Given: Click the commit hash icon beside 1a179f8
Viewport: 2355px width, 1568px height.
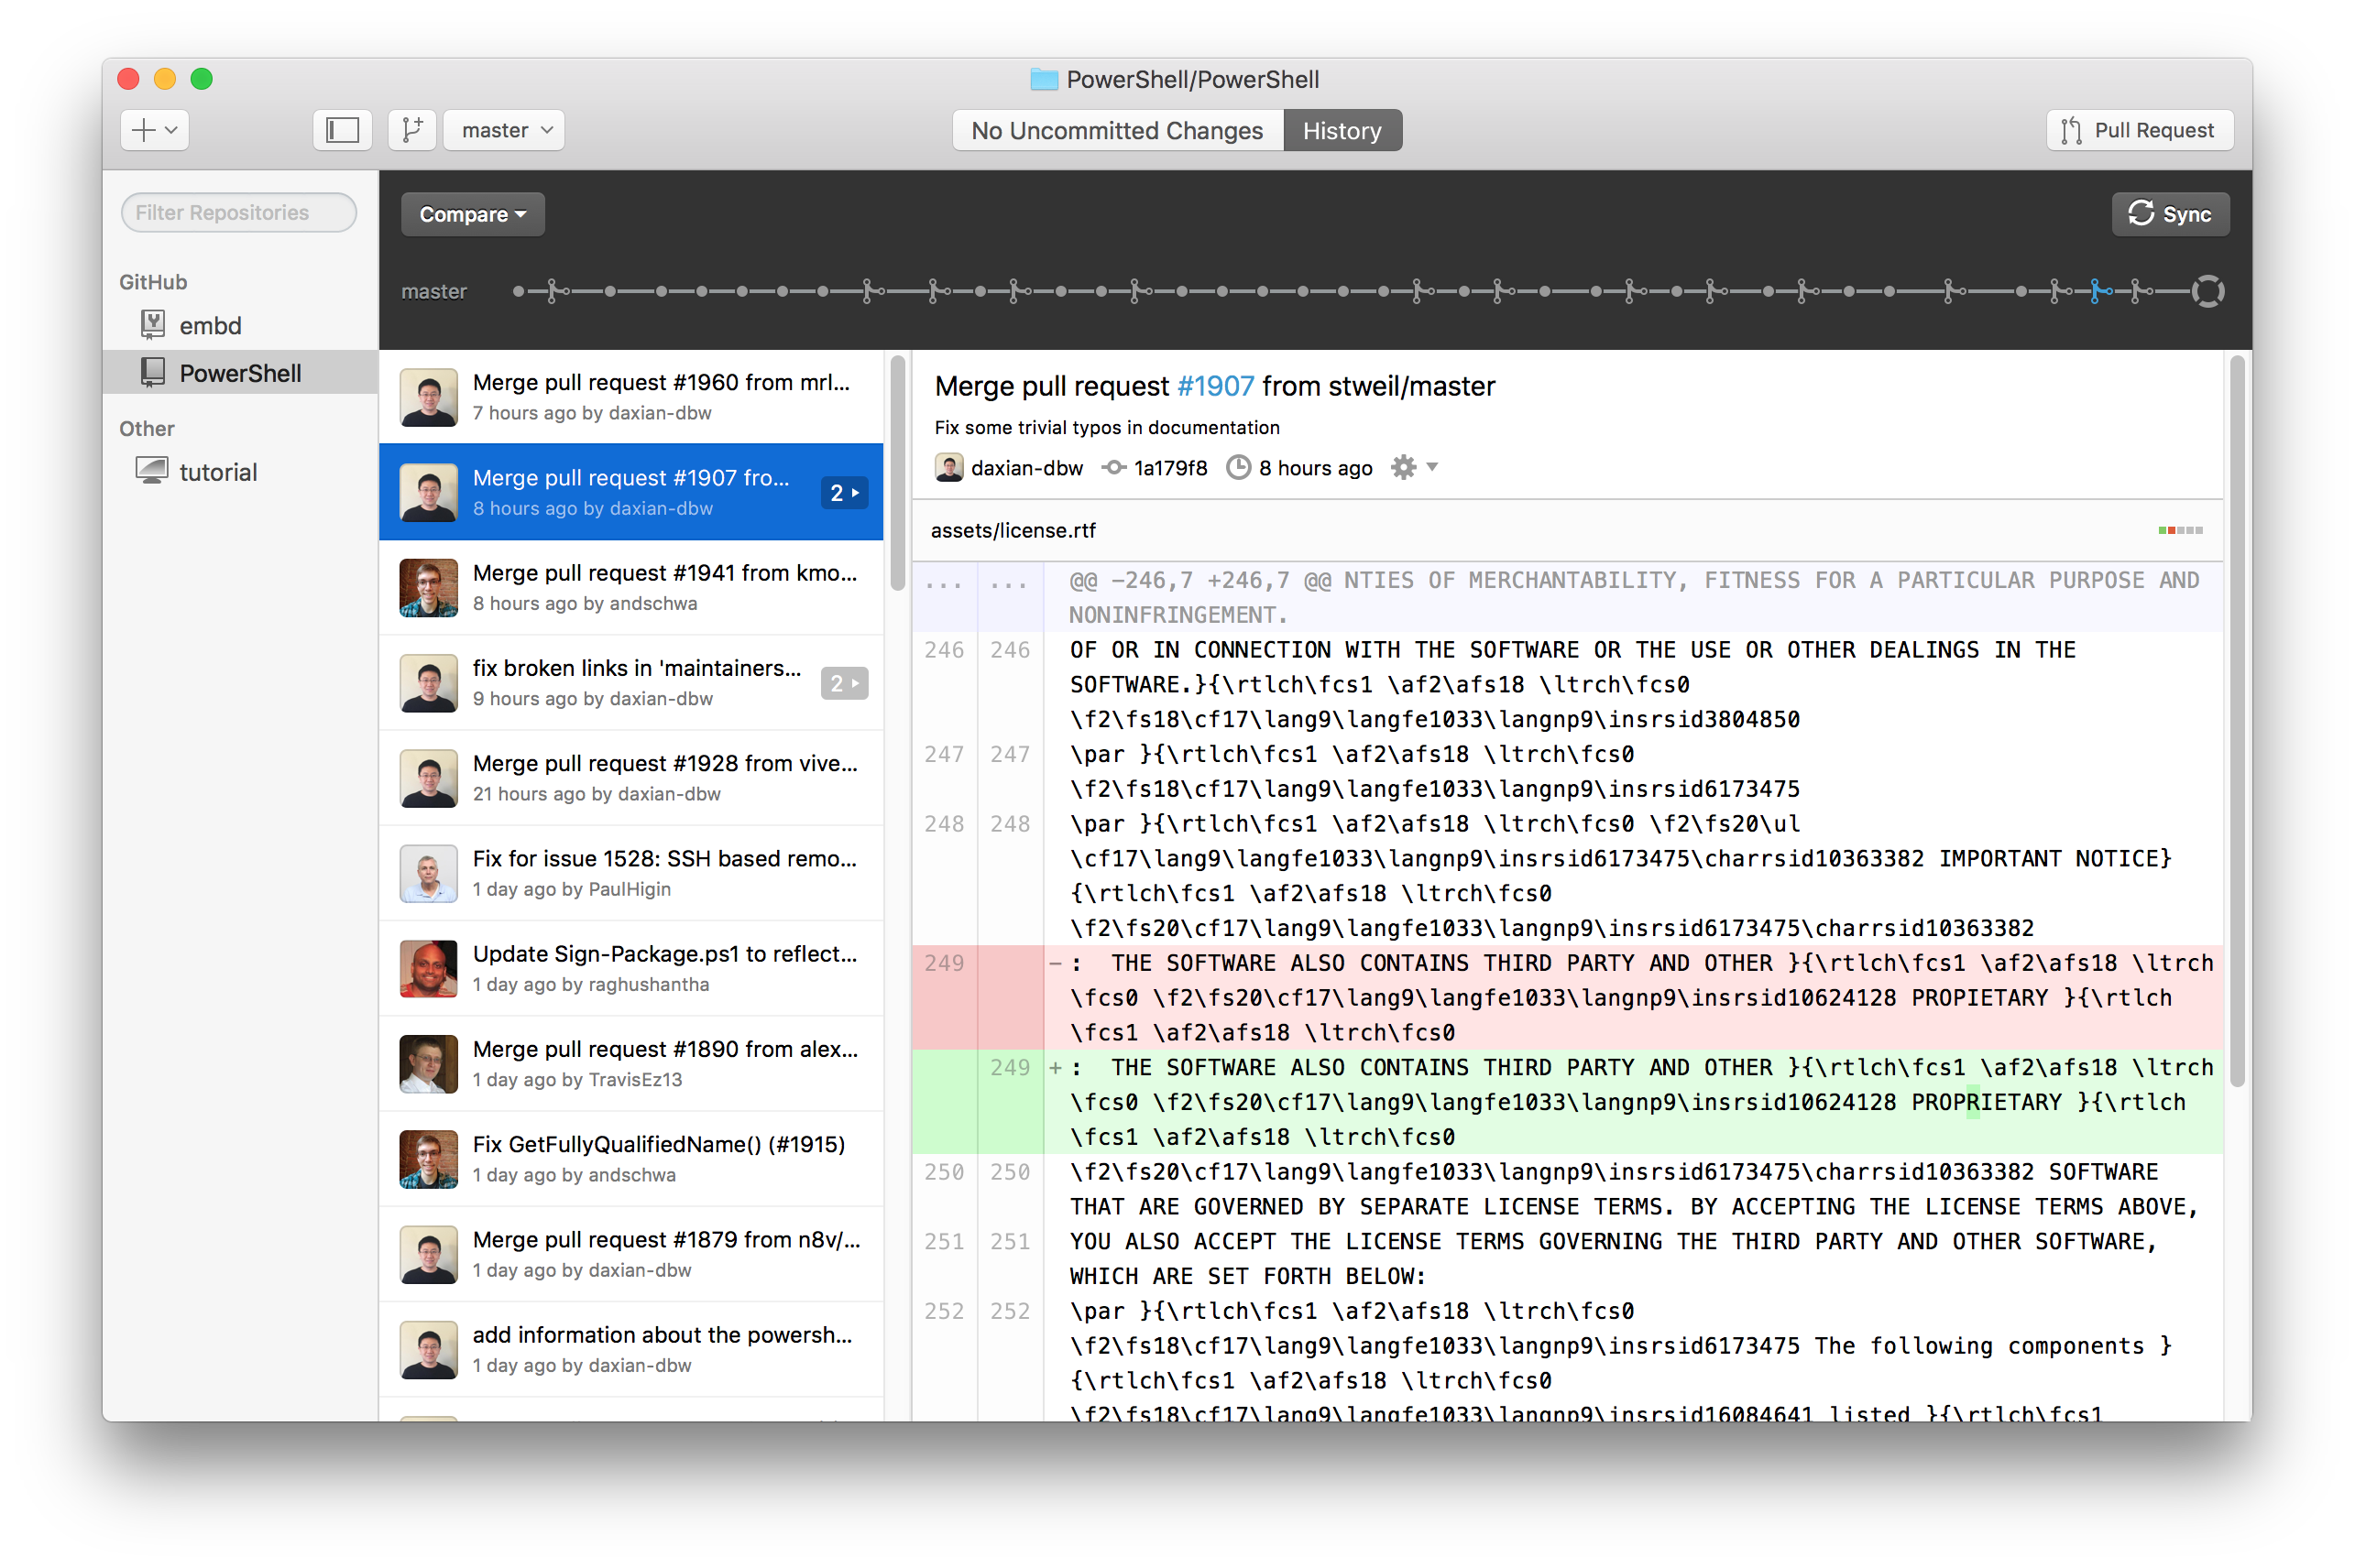Looking at the screenshot, I should point(1113,467).
